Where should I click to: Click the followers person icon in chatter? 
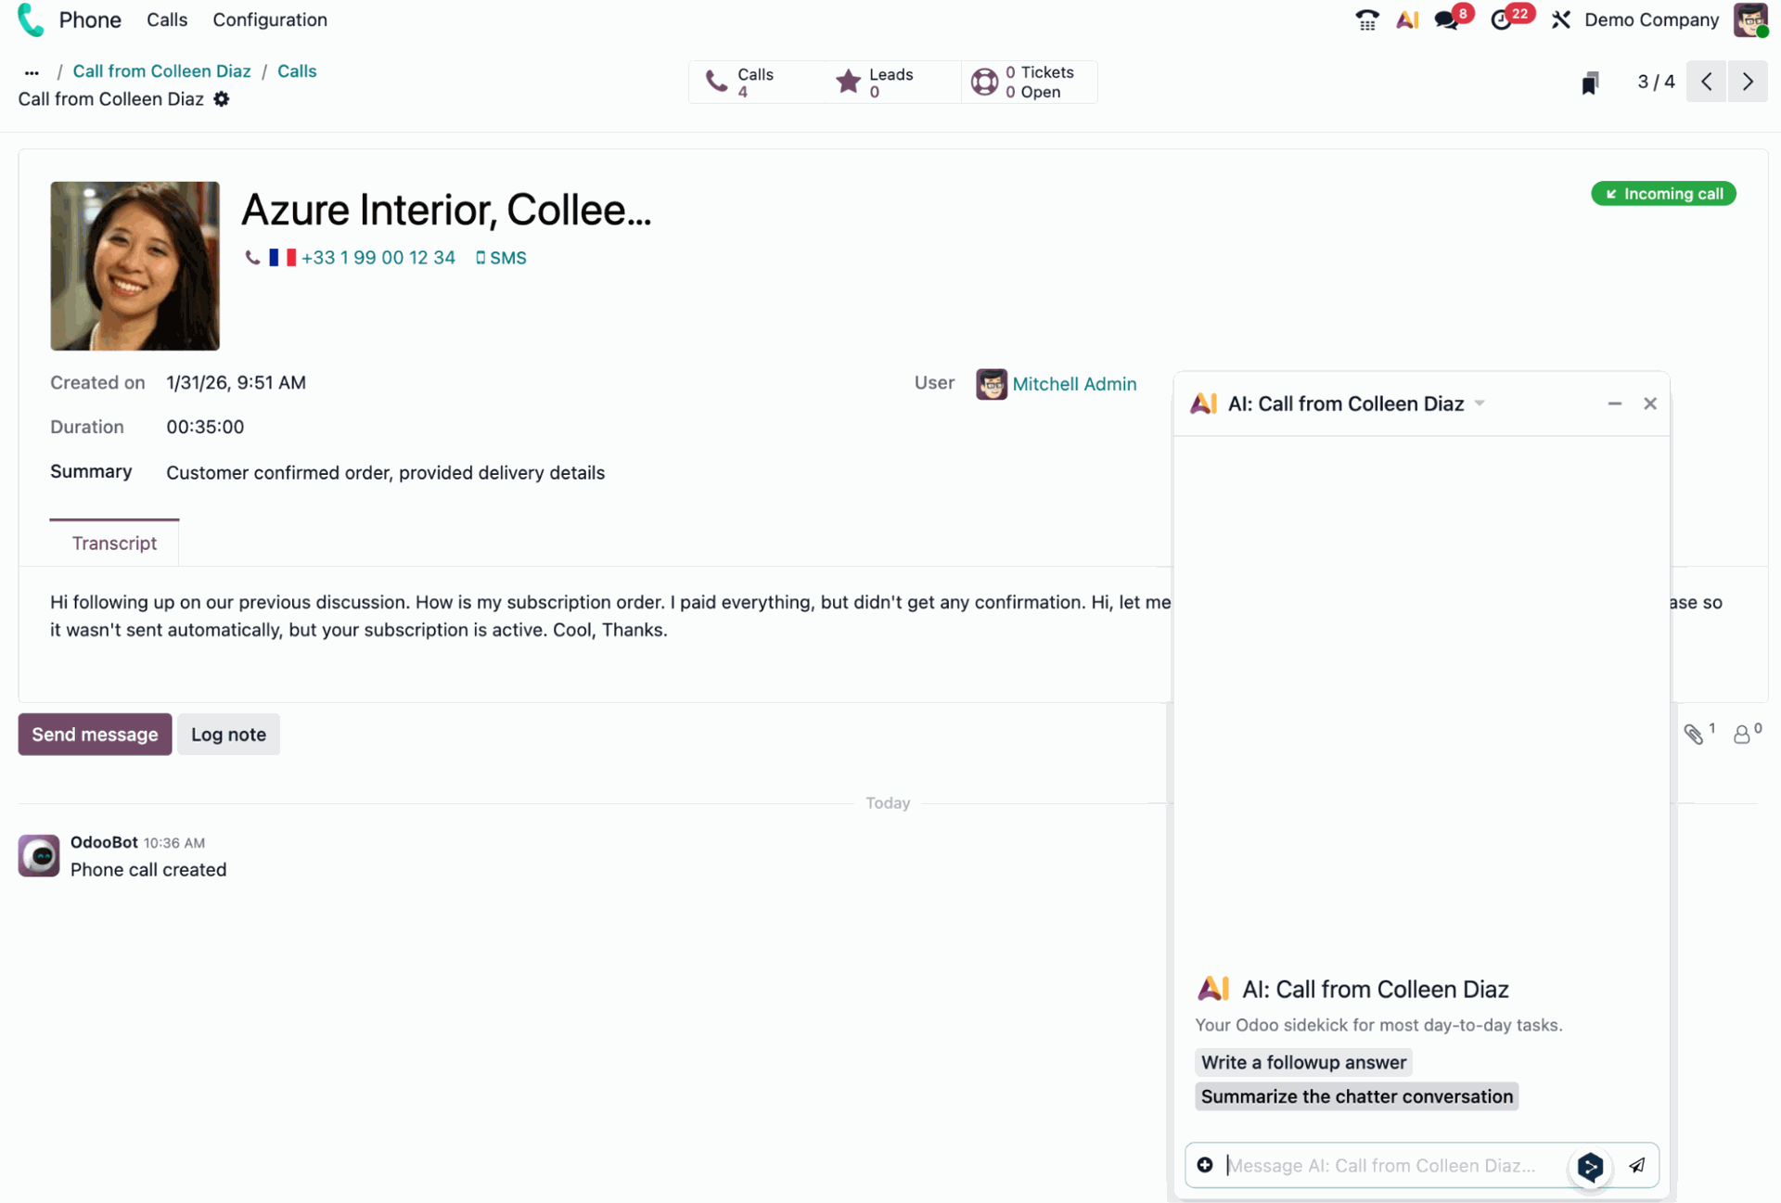pos(1742,734)
